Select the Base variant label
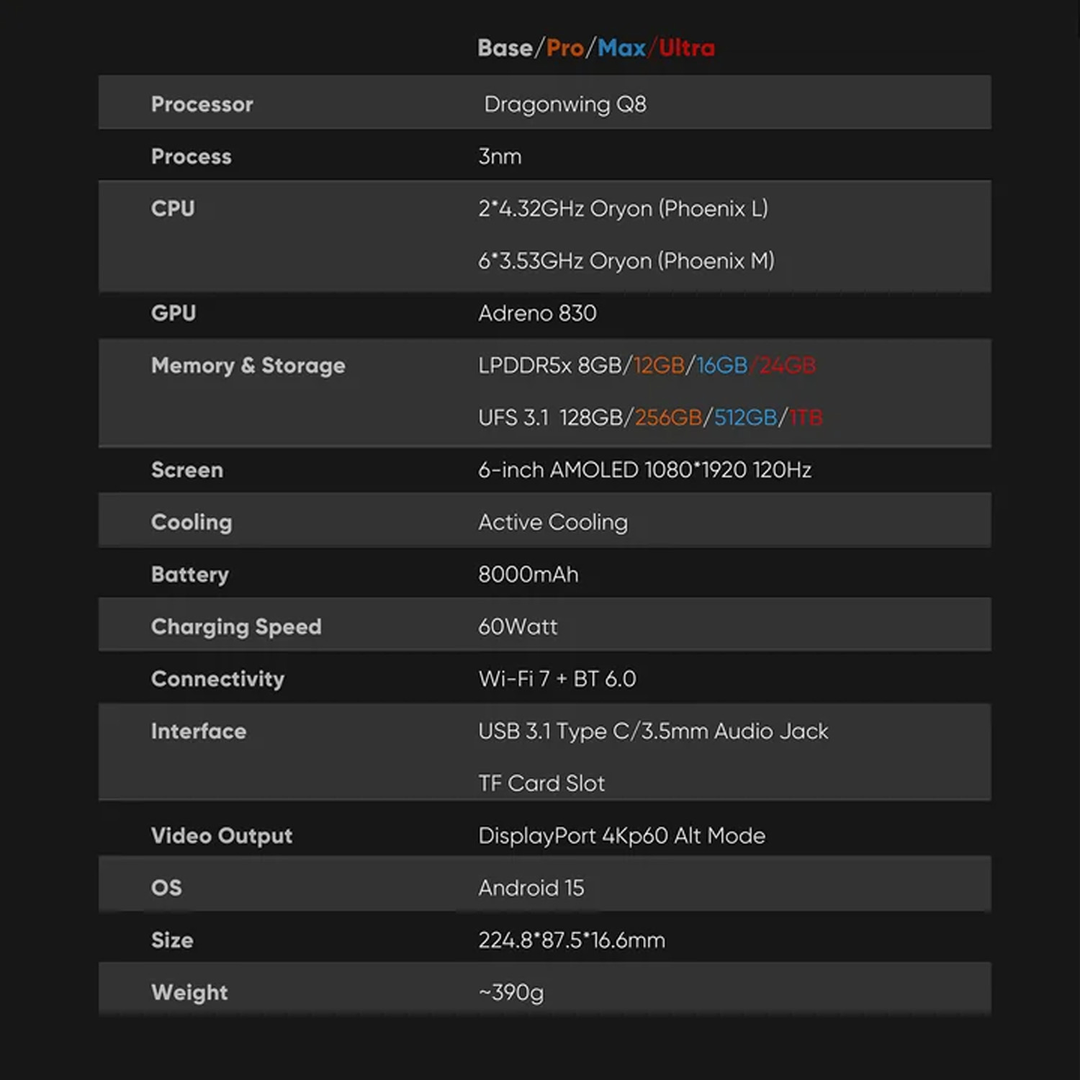This screenshot has width=1080, height=1080. point(505,48)
